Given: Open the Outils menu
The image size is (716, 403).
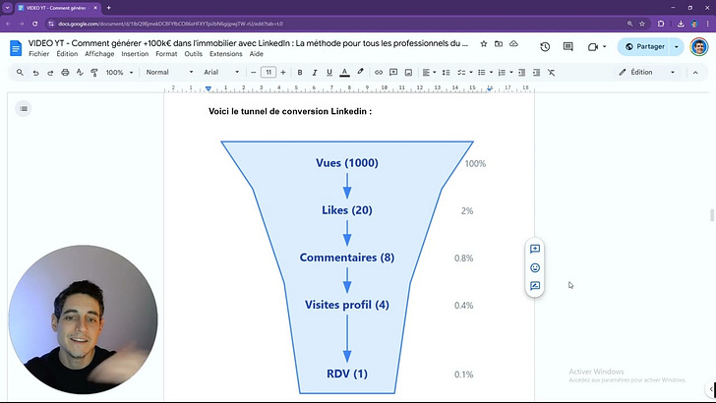Looking at the screenshot, I should [x=193, y=54].
